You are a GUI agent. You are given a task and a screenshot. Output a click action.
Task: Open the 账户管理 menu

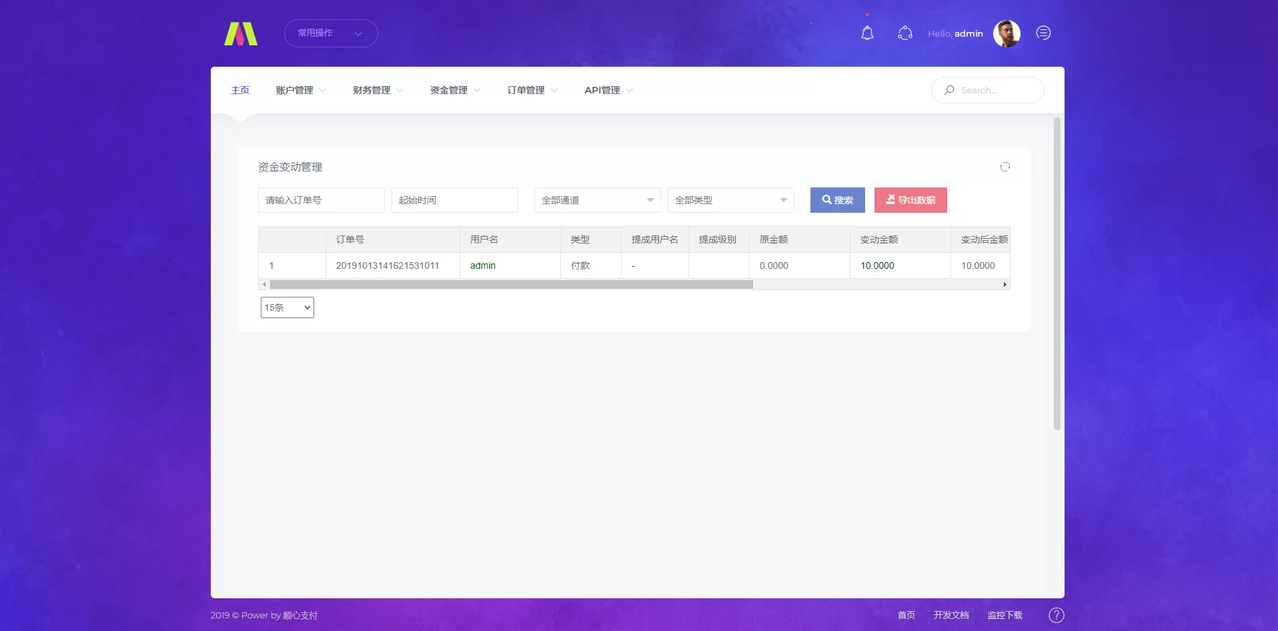pos(300,90)
